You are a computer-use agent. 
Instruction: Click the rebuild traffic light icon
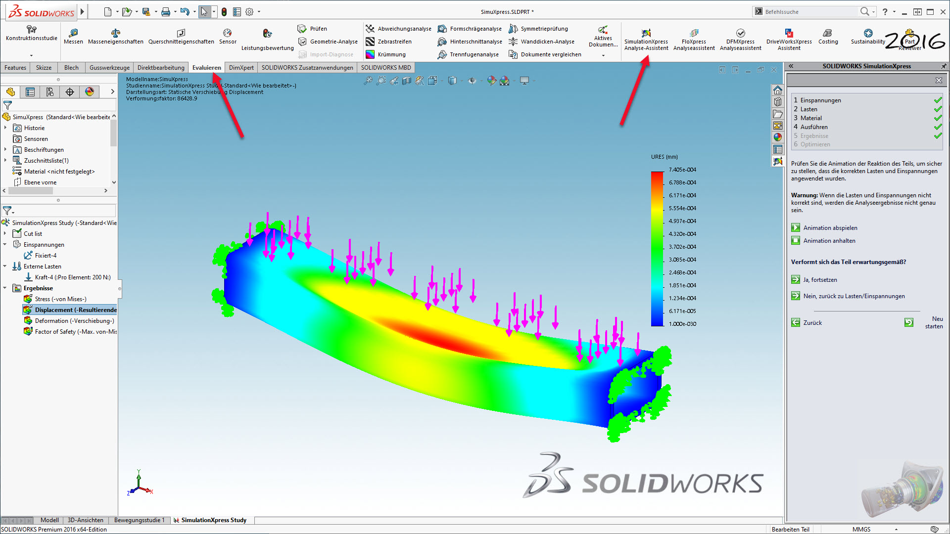tap(224, 12)
